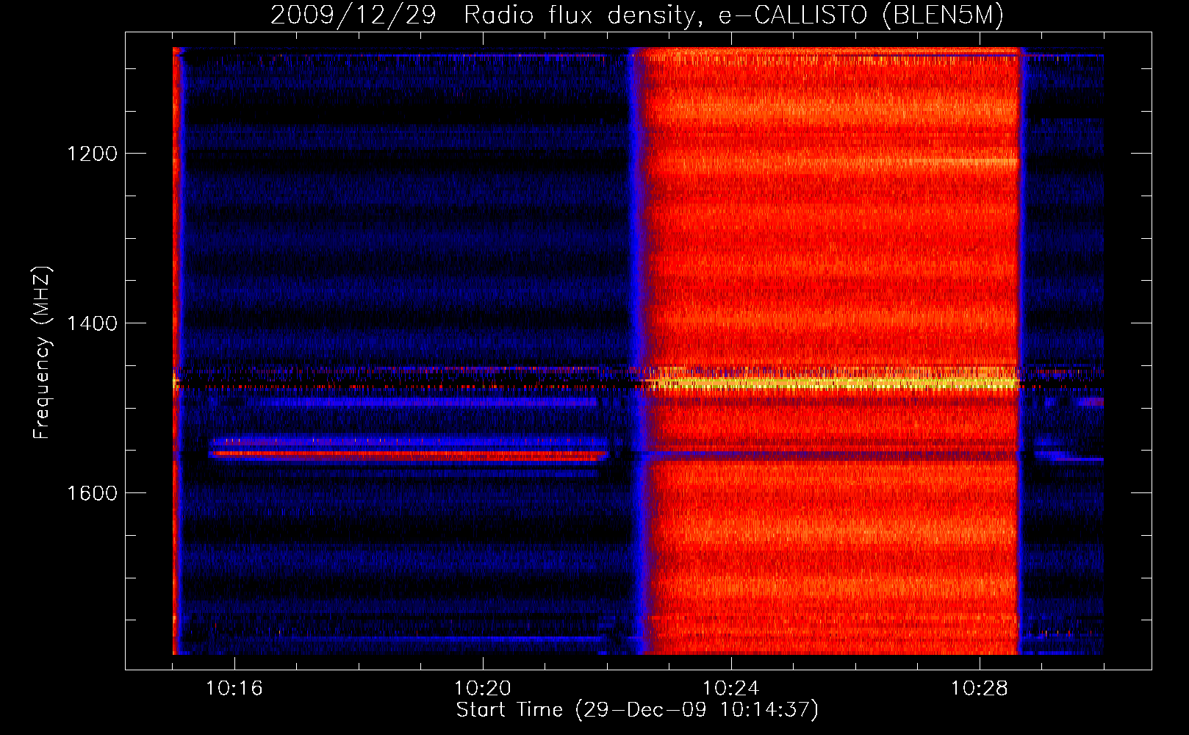This screenshot has width=1189, height=735.
Task: Click the 1200 frequency tick label
Action: pyautogui.click(x=92, y=154)
